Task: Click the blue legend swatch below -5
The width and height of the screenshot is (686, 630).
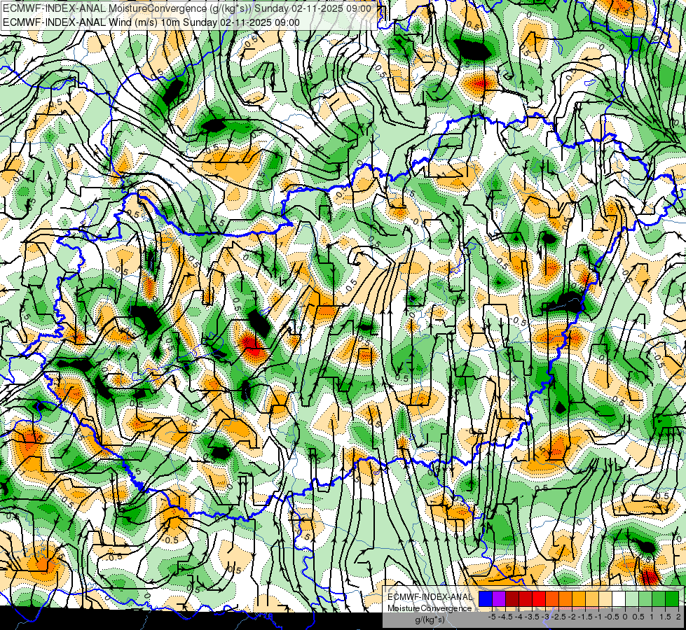Action: tap(486, 598)
